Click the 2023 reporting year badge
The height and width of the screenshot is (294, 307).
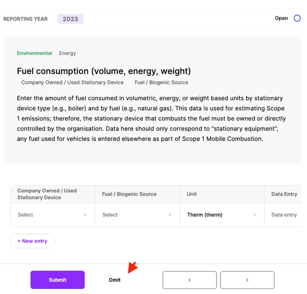[70, 19]
